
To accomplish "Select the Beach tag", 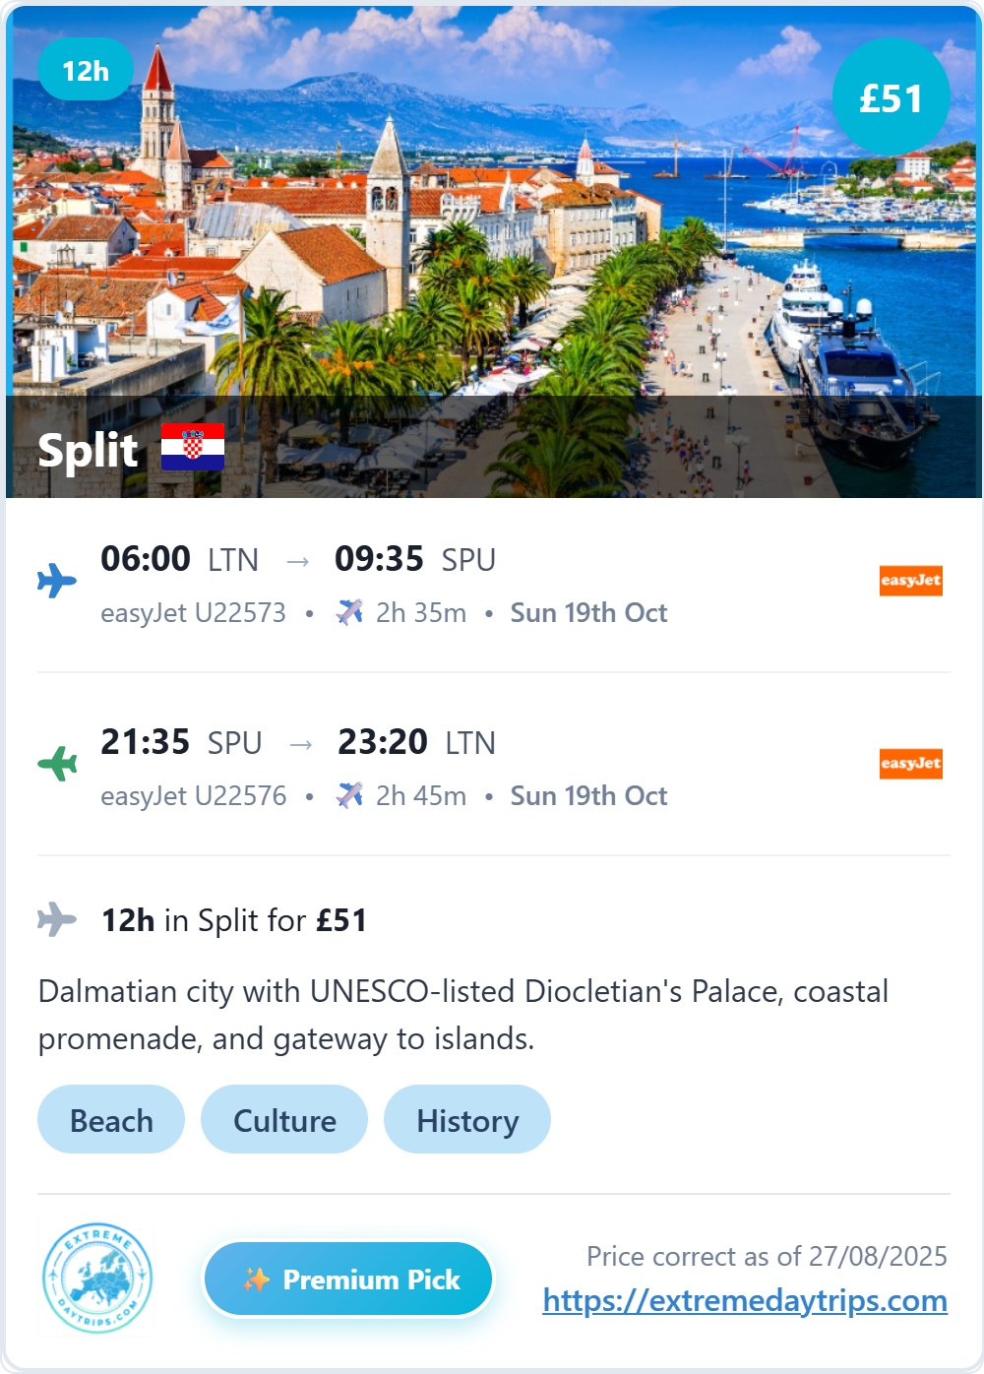I will tap(111, 1120).
